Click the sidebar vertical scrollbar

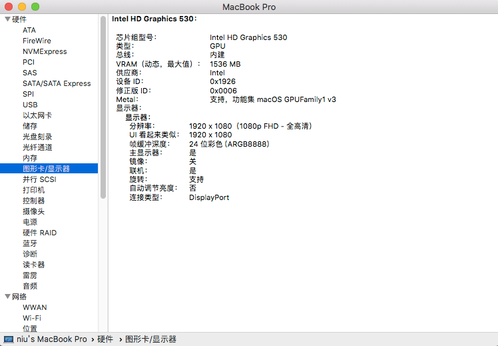click(x=103, y=107)
